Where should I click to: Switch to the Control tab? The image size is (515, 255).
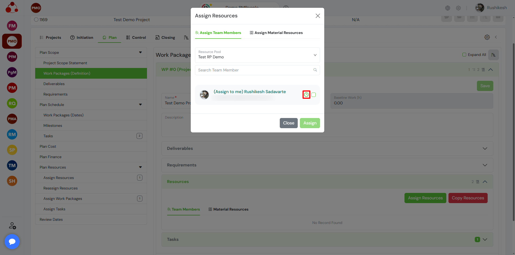click(136, 37)
